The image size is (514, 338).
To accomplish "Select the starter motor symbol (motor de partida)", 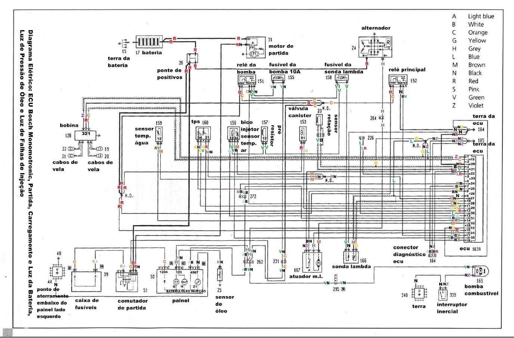I will pos(255,48).
